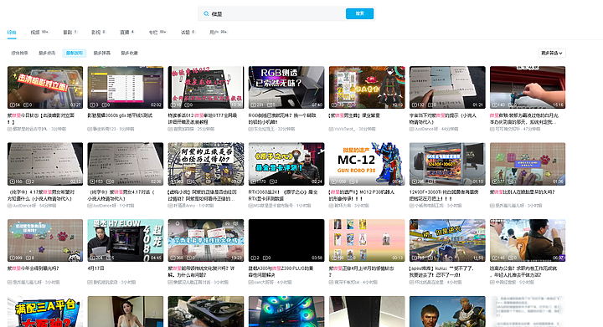Click the blue 搜索 search button

359,13
